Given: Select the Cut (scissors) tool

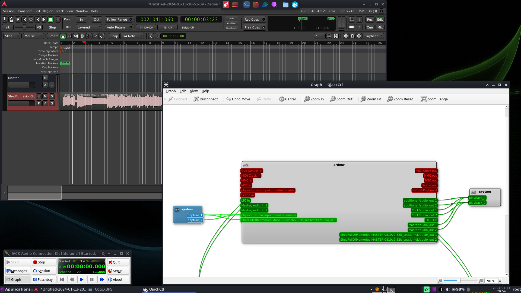Looking at the screenshot, I should (x=76, y=36).
